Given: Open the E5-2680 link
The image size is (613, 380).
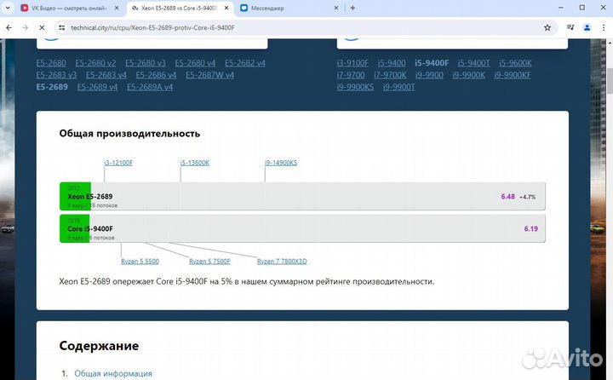Looking at the screenshot, I should [x=51, y=63].
